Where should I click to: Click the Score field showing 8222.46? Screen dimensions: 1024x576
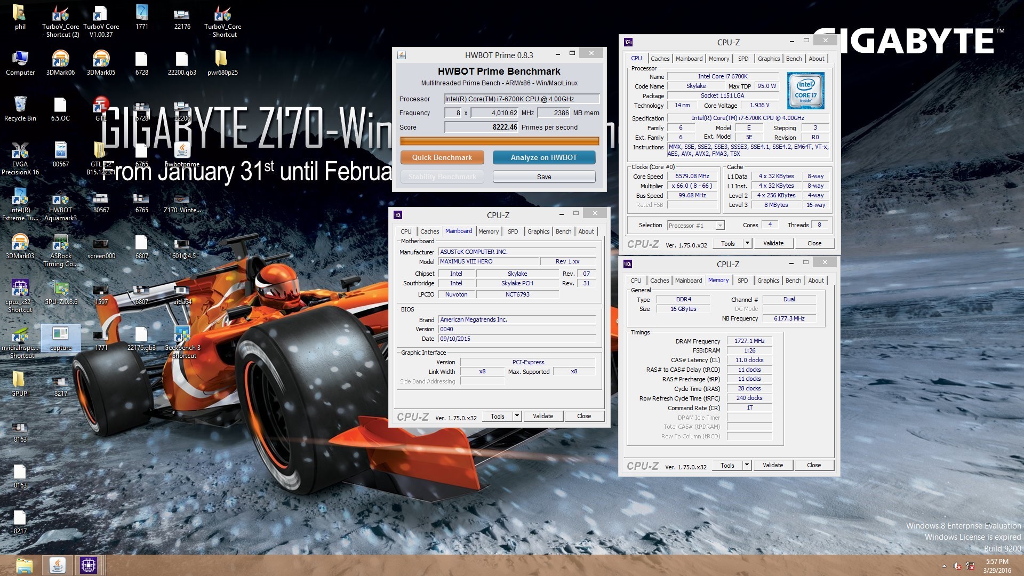pyautogui.click(x=482, y=127)
